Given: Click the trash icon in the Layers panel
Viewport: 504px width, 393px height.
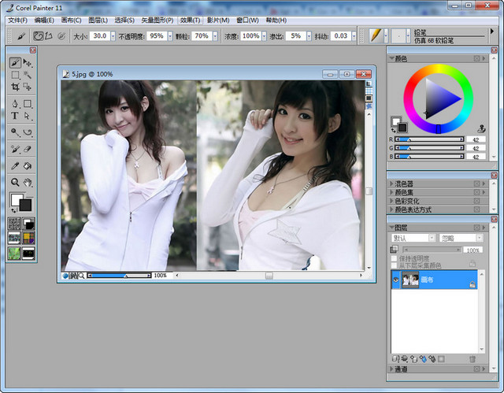Looking at the screenshot, I should (x=472, y=358).
